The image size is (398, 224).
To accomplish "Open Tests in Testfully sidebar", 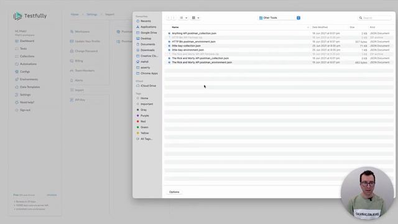I will 24,49.
